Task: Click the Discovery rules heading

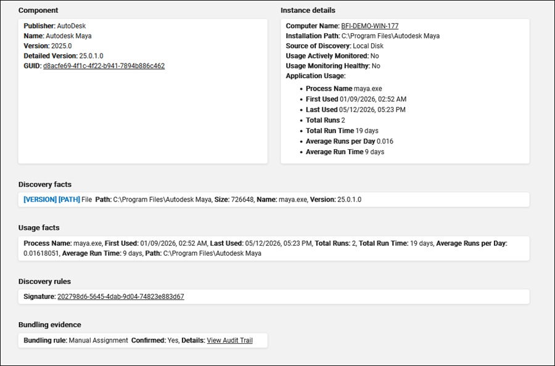Action: [x=44, y=281]
